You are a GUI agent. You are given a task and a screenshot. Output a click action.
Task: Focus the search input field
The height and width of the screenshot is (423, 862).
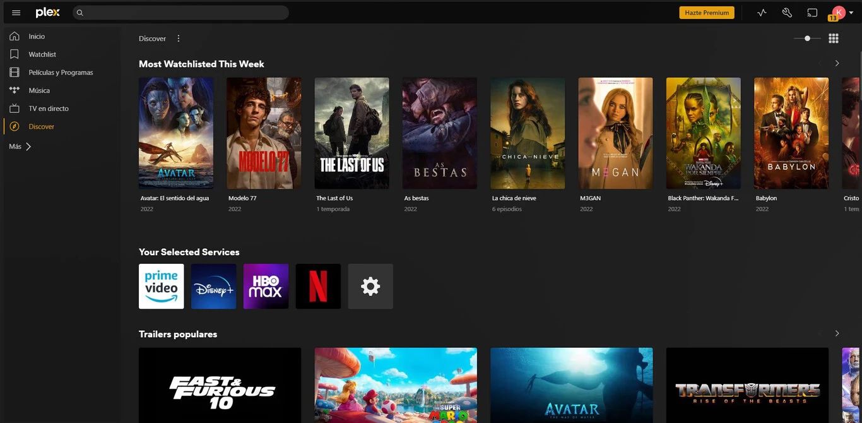pyautogui.click(x=180, y=13)
